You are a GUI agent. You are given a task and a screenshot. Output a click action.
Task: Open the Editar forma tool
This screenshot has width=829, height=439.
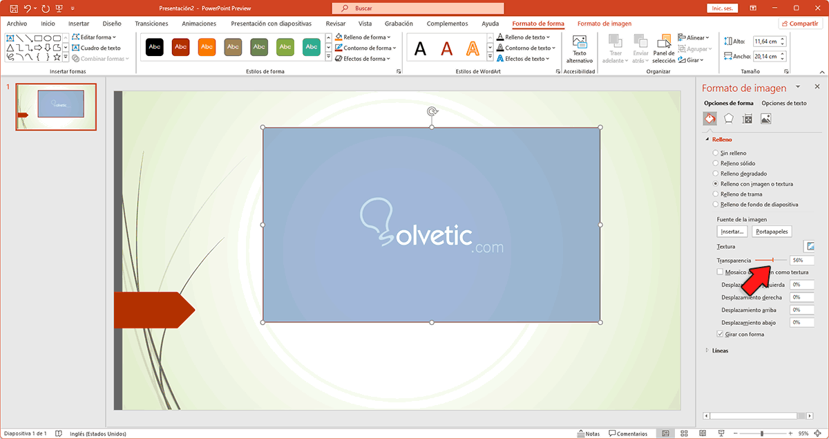[x=93, y=37]
